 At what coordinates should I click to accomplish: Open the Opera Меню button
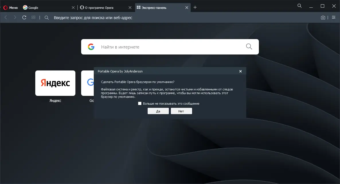click(x=11, y=7)
